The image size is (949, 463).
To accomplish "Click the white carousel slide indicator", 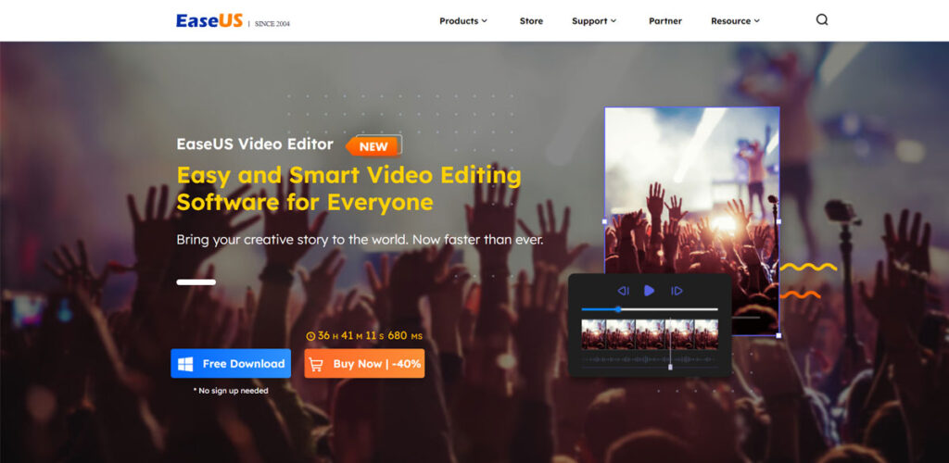I will 196,282.
